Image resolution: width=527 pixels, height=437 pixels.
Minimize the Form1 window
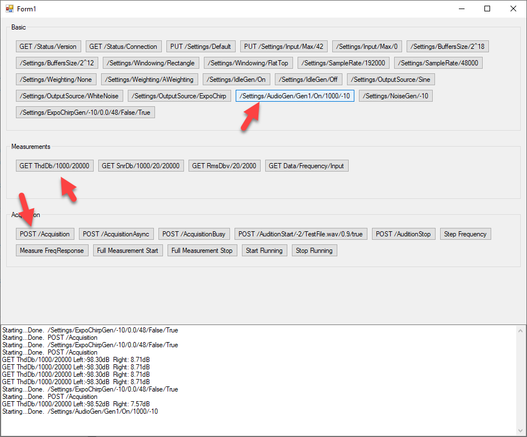click(x=462, y=9)
